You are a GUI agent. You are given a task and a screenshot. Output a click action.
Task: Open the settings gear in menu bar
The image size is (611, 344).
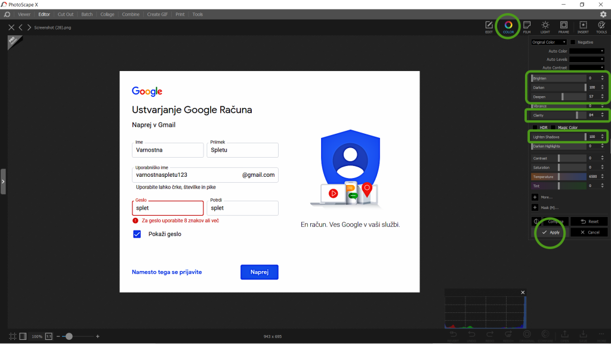tap(603, 14)
